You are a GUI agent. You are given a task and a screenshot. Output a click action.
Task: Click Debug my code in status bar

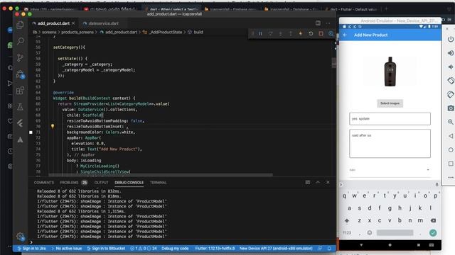click(x=175, y=249)
